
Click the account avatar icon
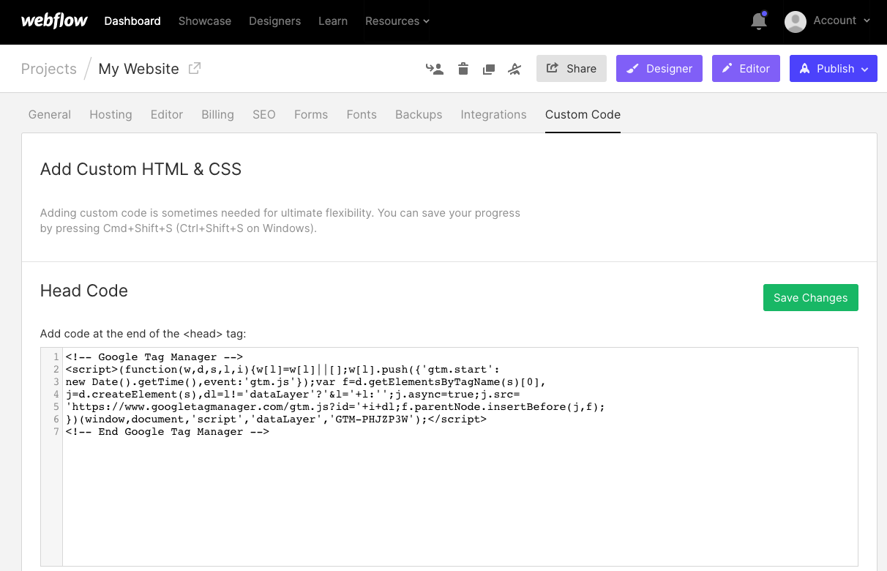(796, 21)
